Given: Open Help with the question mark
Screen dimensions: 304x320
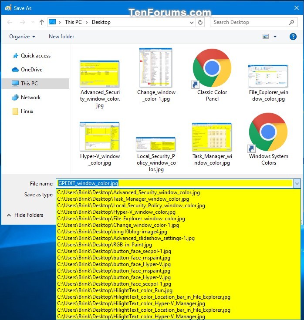Looking at the screenshot, I should coord(293,37).
